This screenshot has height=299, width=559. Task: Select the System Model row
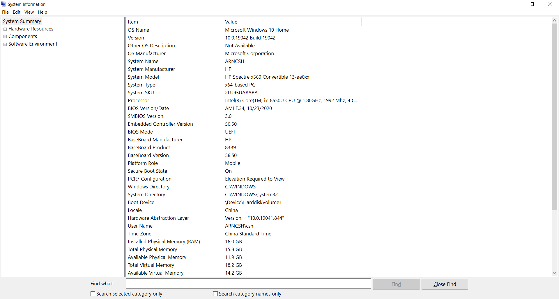point(244,77)
